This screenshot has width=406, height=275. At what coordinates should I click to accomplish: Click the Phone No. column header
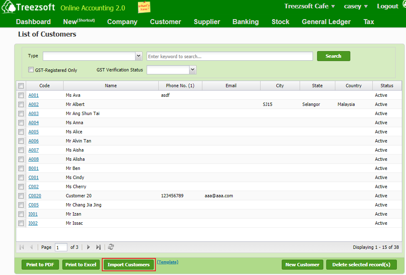pyautogui.click(x=180, y=85)
